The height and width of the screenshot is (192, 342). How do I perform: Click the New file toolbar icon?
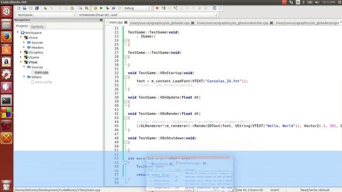tap(19, 8)
